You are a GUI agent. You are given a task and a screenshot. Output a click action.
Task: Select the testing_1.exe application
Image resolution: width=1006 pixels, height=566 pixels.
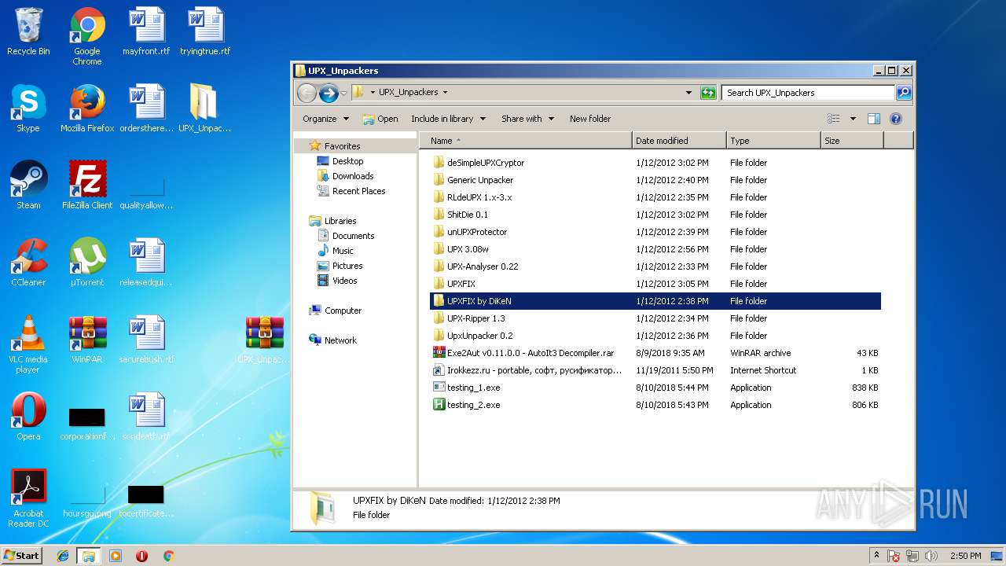(656, 388)
